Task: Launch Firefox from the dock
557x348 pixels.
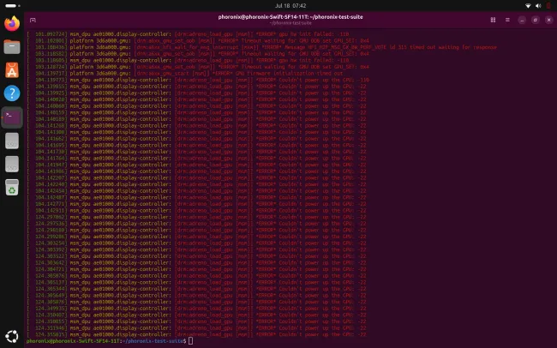Action: coord(12,23)
